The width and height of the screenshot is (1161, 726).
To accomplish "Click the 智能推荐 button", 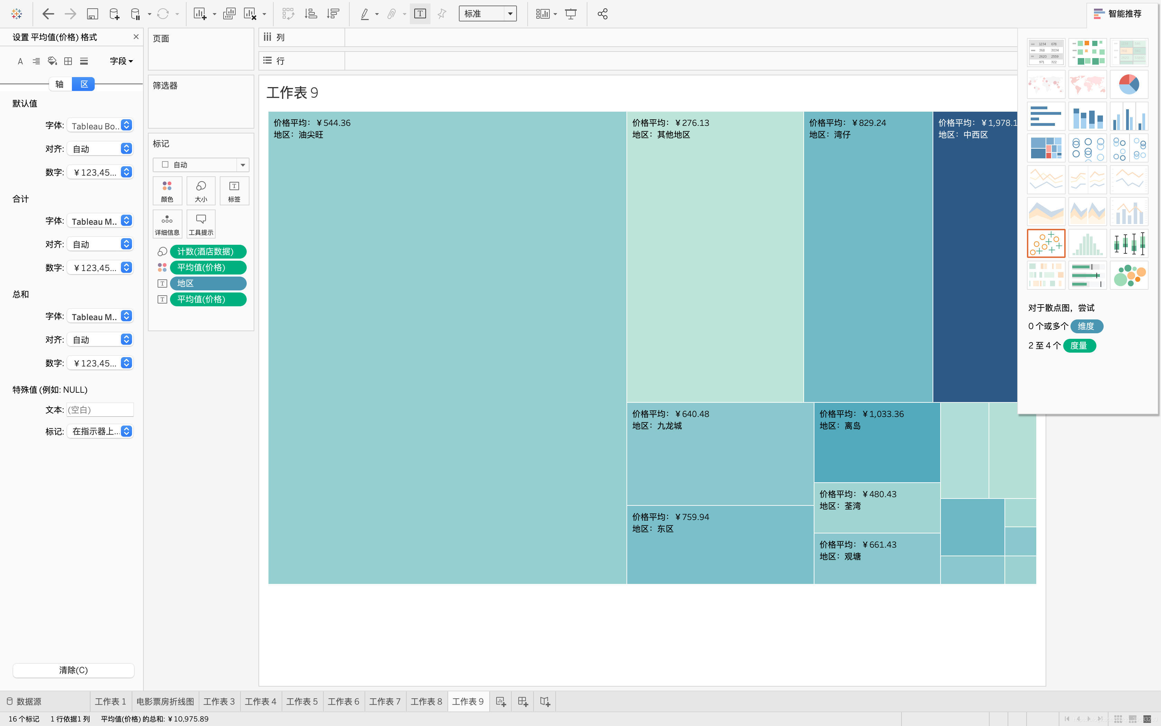I will (x=1118, y=14).
